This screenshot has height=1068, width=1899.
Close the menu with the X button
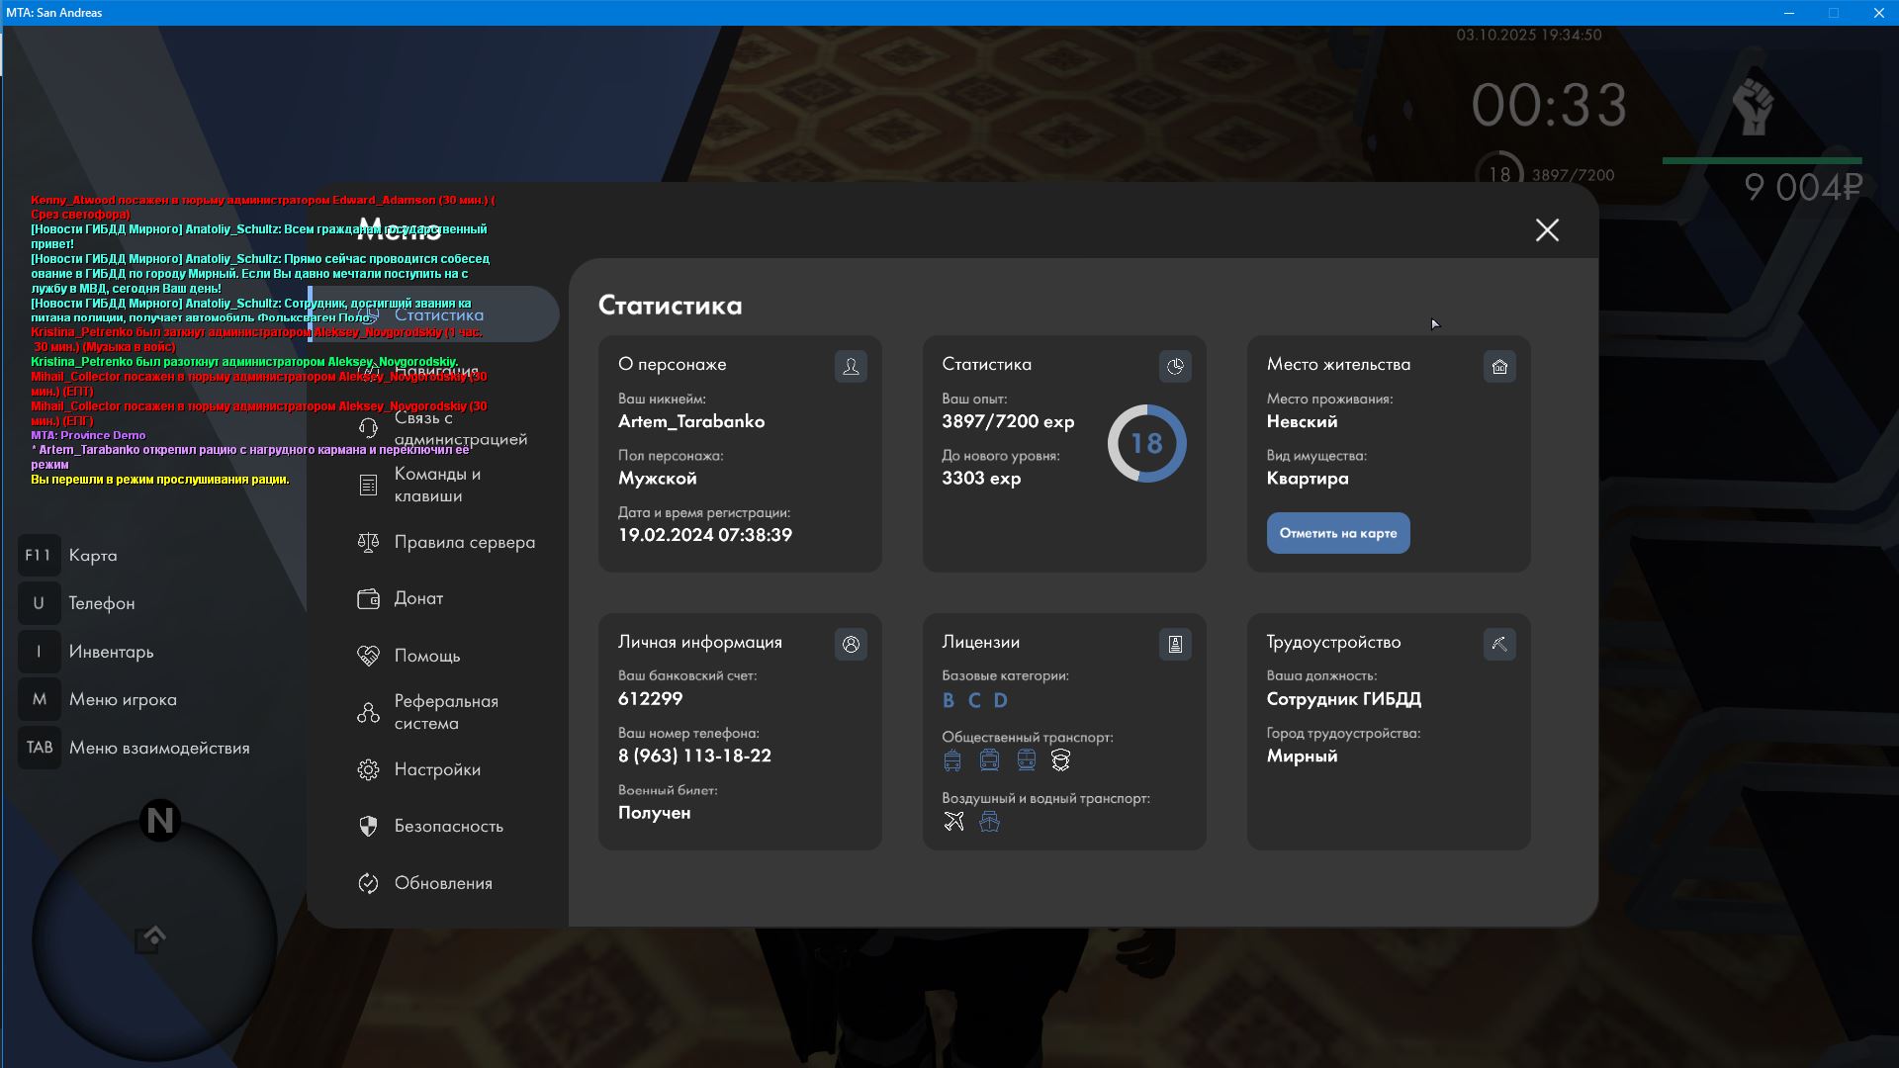[1547, 230]
